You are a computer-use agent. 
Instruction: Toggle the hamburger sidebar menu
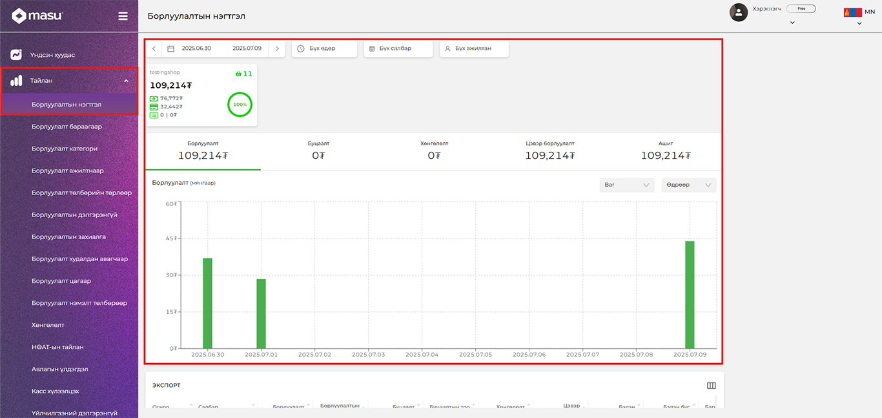[123, 16]
